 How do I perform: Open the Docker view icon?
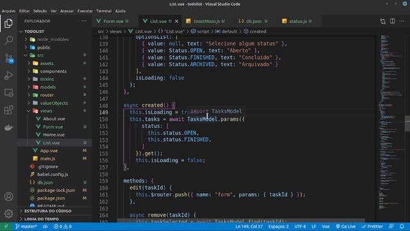point(8,128)
